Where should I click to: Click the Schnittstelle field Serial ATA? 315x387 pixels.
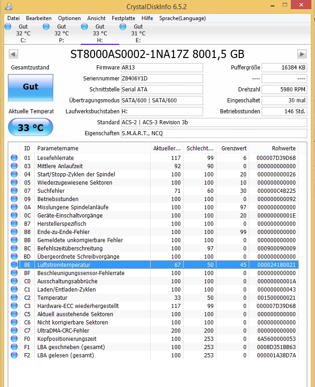[162, 90]
